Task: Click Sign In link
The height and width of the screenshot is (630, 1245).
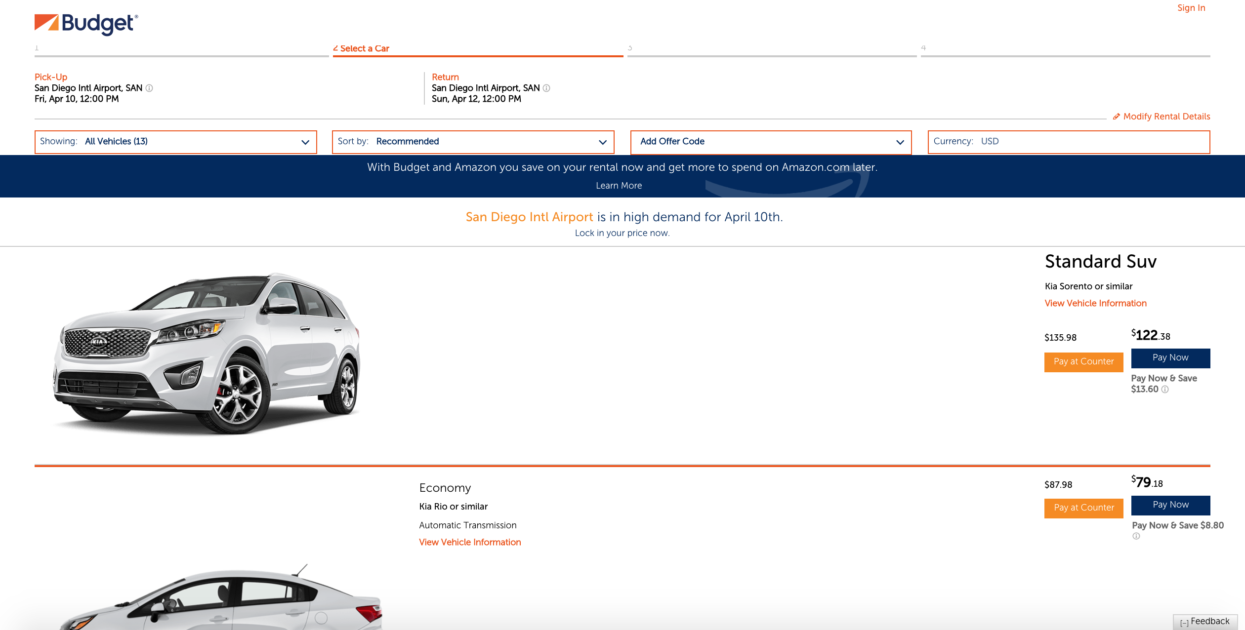Action: [1191, 8]
